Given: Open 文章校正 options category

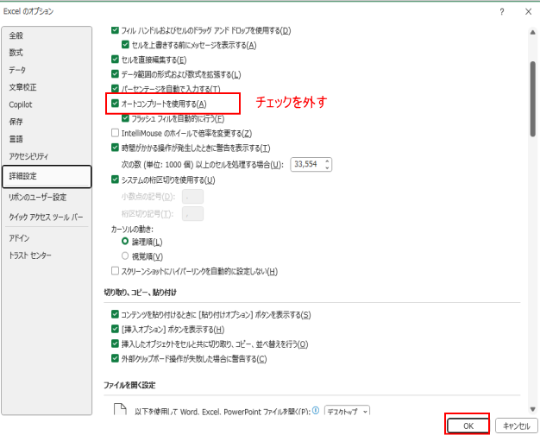Looking at the screenshot, I should [x=47, y=87].
